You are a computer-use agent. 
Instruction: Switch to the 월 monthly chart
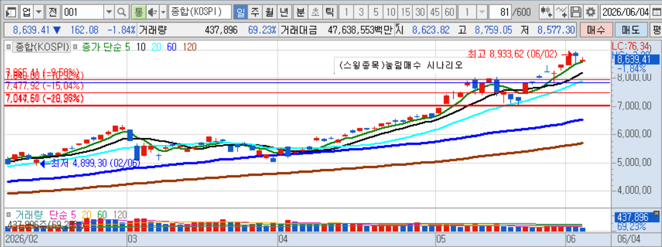[x=269, y=11]
